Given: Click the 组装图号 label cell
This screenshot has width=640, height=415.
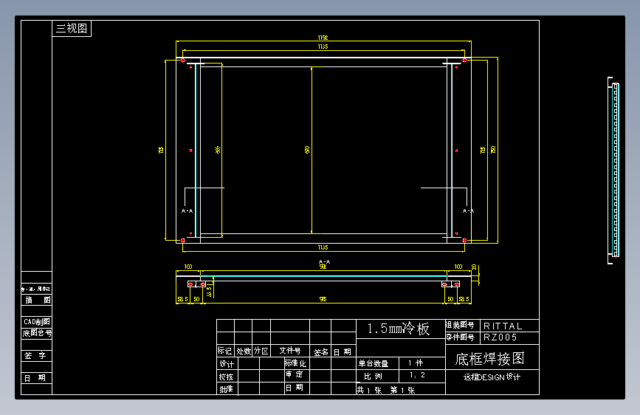Looking at the screenshot, I should [462, 325].
